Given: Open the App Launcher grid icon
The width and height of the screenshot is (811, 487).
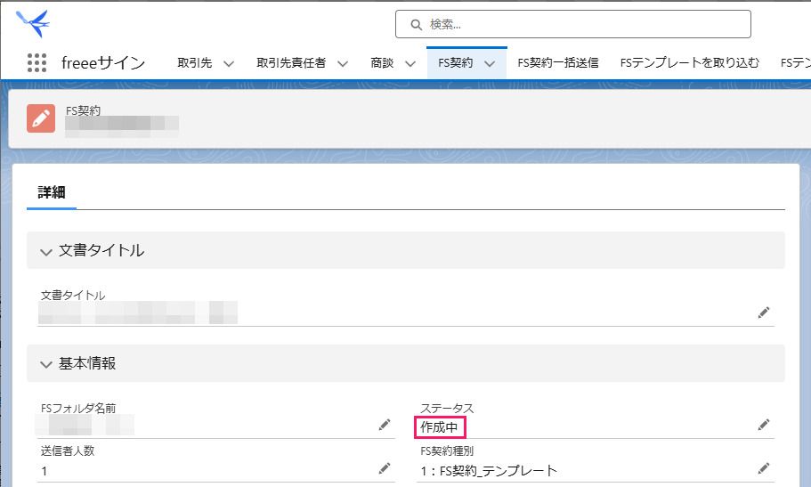Looking at the screenshot, I should click(36, 62).
